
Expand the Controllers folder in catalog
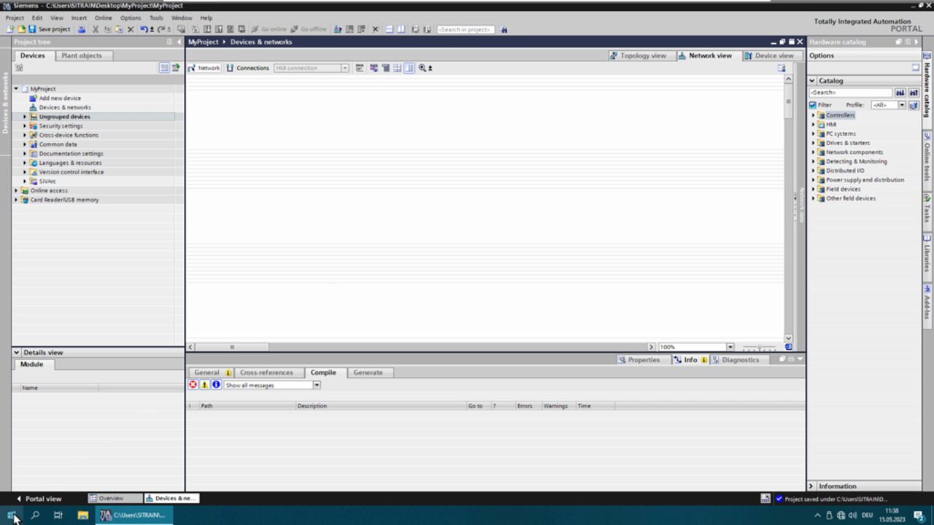coord(813,115)
